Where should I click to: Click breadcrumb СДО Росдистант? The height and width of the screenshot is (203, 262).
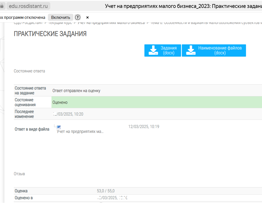click(28, 23)
